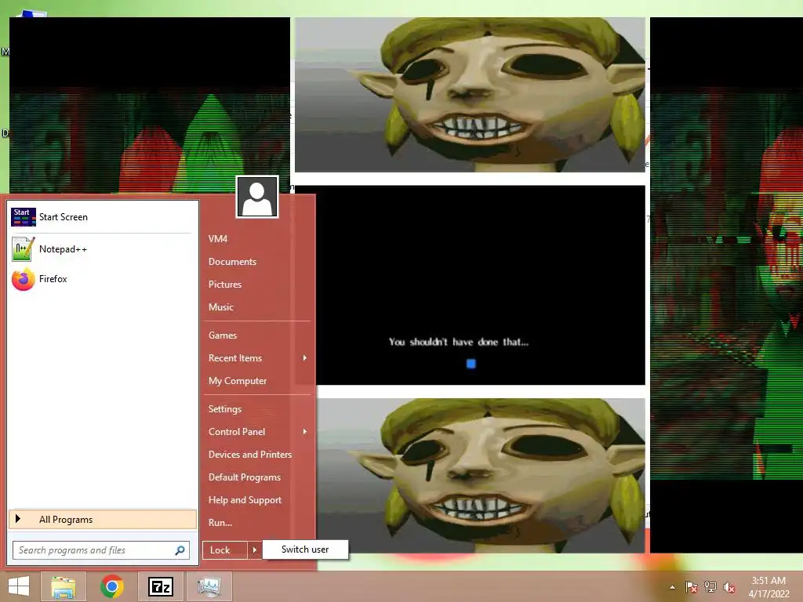803x602 pixels.
Task: Click the search magnifier icon
Action: pyautogui.click(x=180, y=550)
